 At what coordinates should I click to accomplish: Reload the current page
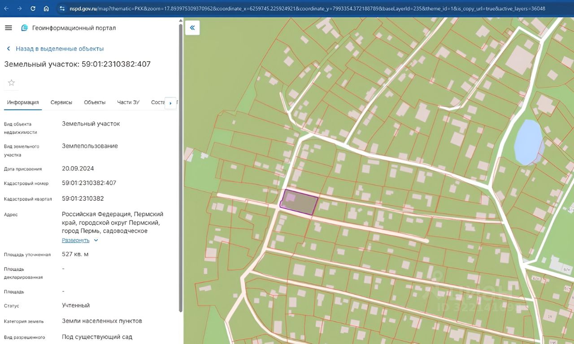point(33,9)
